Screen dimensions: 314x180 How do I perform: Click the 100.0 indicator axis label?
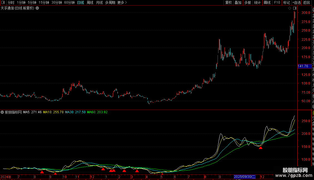coord(306,160)
